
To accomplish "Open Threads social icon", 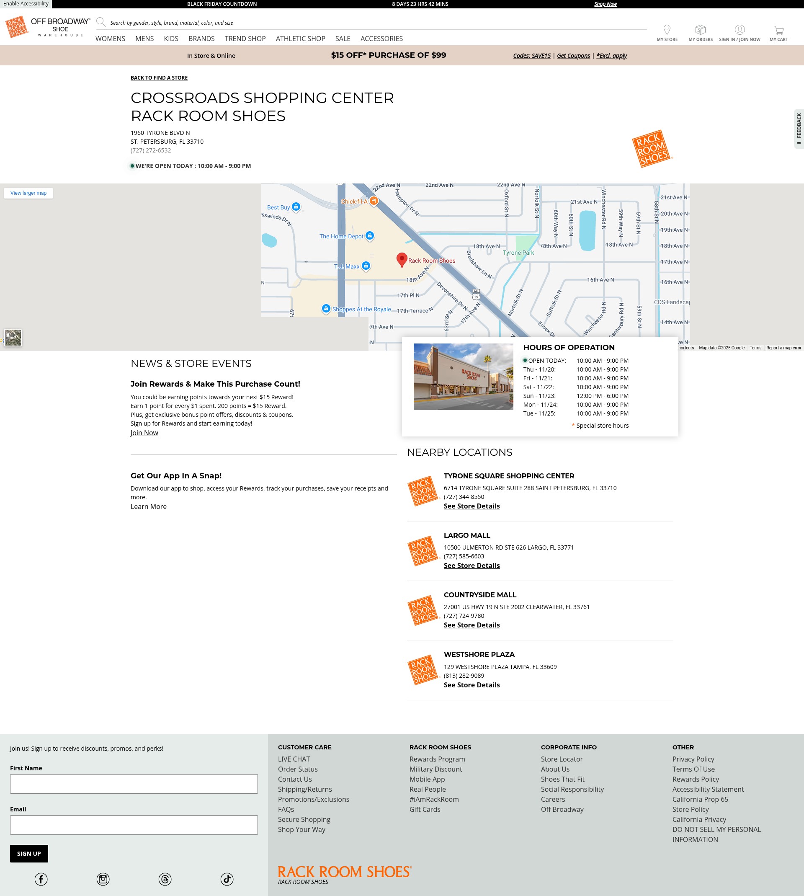I will (165, 879).
